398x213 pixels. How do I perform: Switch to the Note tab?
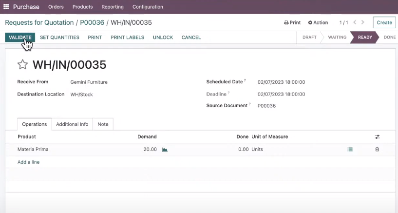coord(103,124)
